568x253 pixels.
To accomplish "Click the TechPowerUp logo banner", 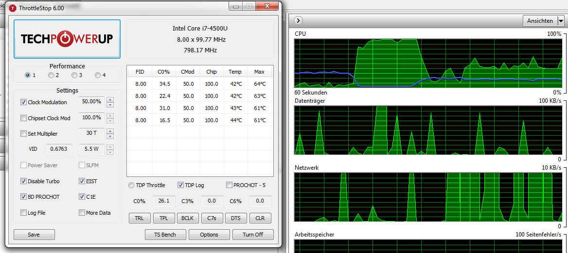I will pos(67,39).
